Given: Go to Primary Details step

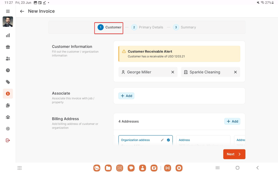Looking at the screenshot, I should coord(147,27).
